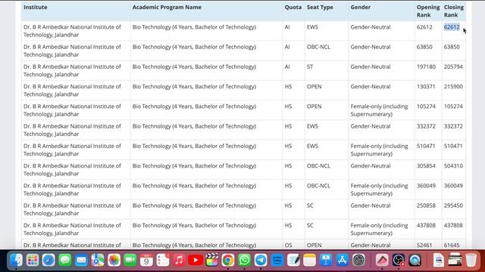Switch to OBS Studio in dock
Screen dimensions: 485x272
[x=399, y=260]
